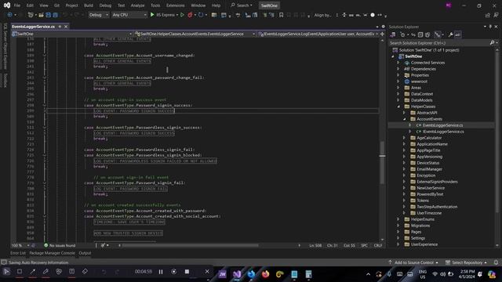Collapse the AccountEvents folder

[x=405, y=119]
